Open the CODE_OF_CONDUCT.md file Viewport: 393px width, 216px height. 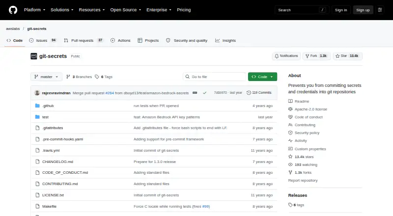[x=65, y=172]
